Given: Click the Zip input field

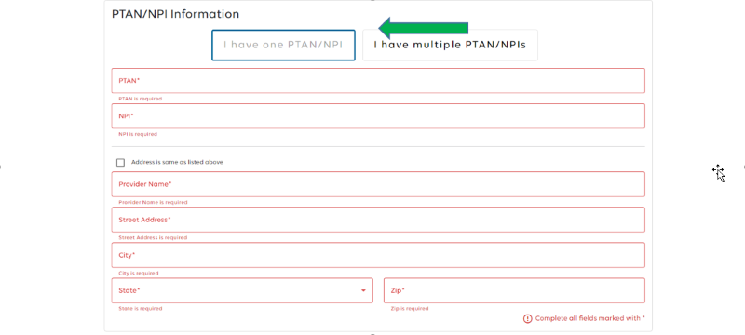Looking at the screenshot, I should [x=514, y=290].
